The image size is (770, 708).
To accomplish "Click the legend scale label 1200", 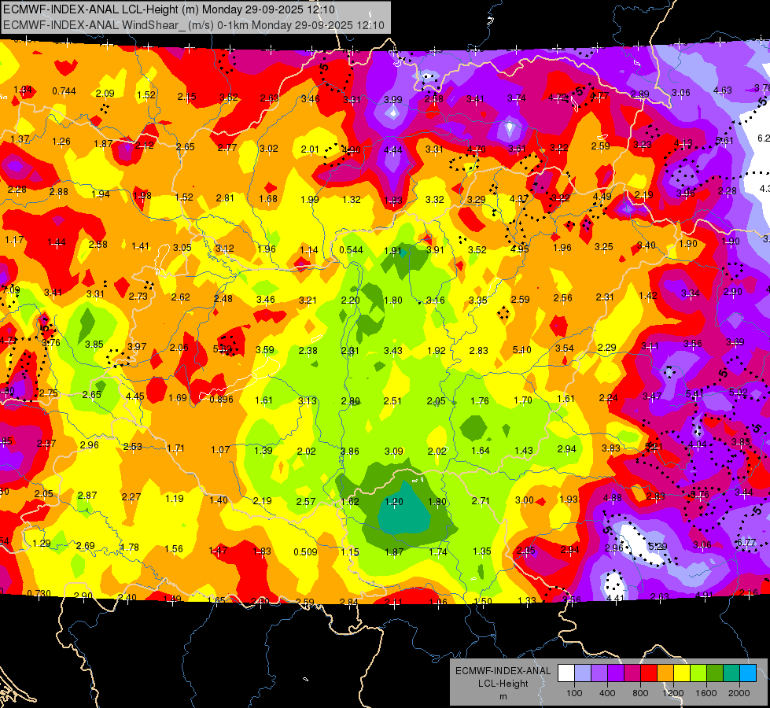I will pyautogui.click(x=672, y=693).
